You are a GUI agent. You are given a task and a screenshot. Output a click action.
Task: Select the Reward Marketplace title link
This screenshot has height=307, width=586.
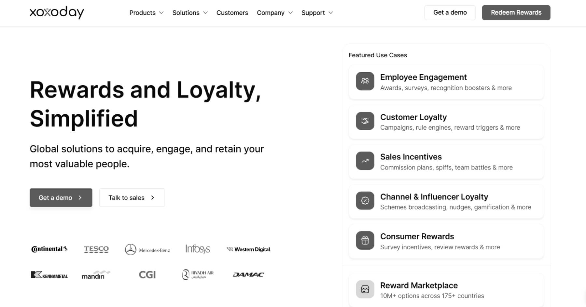pyautogui.click(x=419, y=285)
